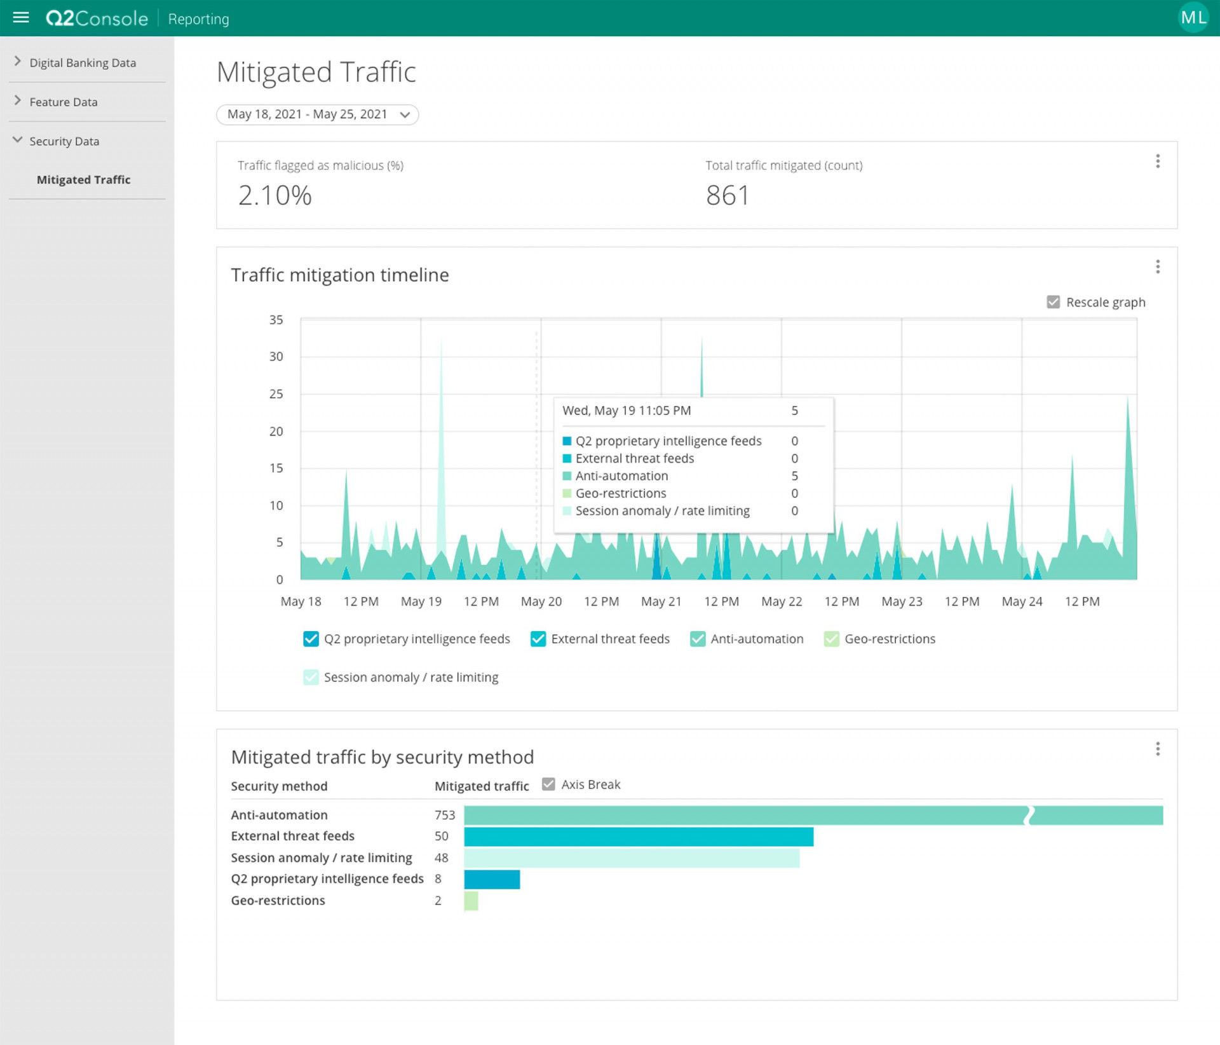
Task: Click the Anti-automation axis break marker
Action: tap(1029, 815)
